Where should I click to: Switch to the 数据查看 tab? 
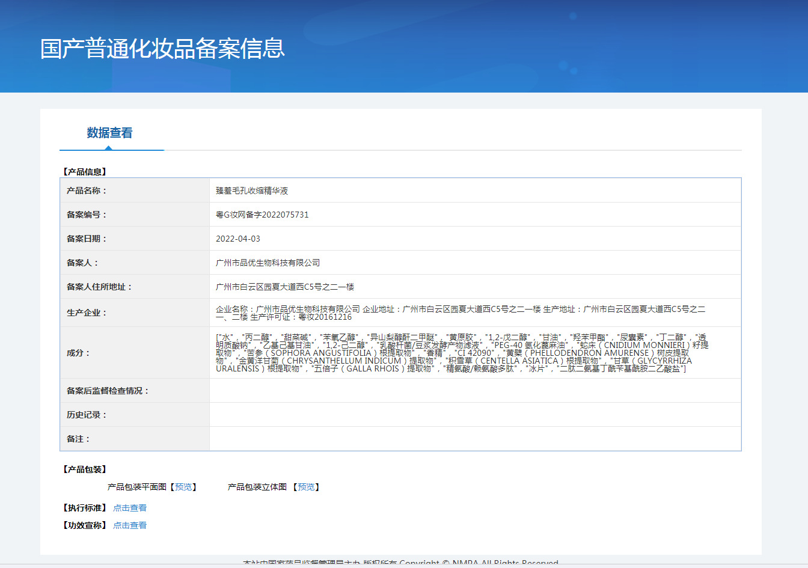click(109, 133)
